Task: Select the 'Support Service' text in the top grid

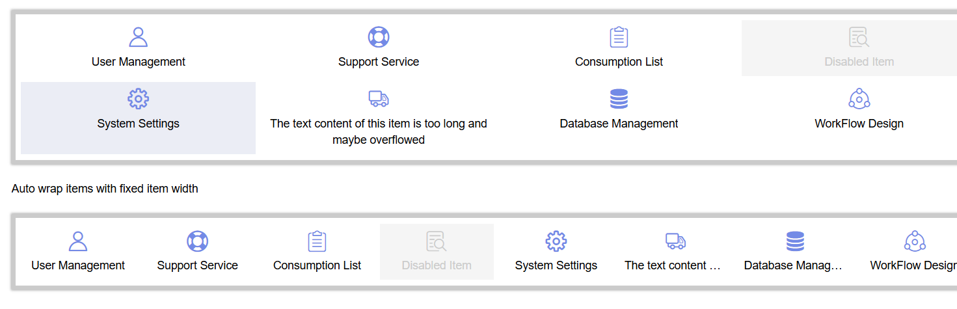Action: 378,62
